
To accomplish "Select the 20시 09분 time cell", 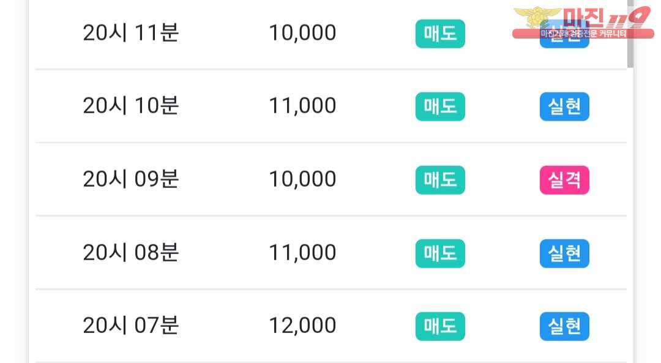I will pyautogui.click(x=131, y=179).
